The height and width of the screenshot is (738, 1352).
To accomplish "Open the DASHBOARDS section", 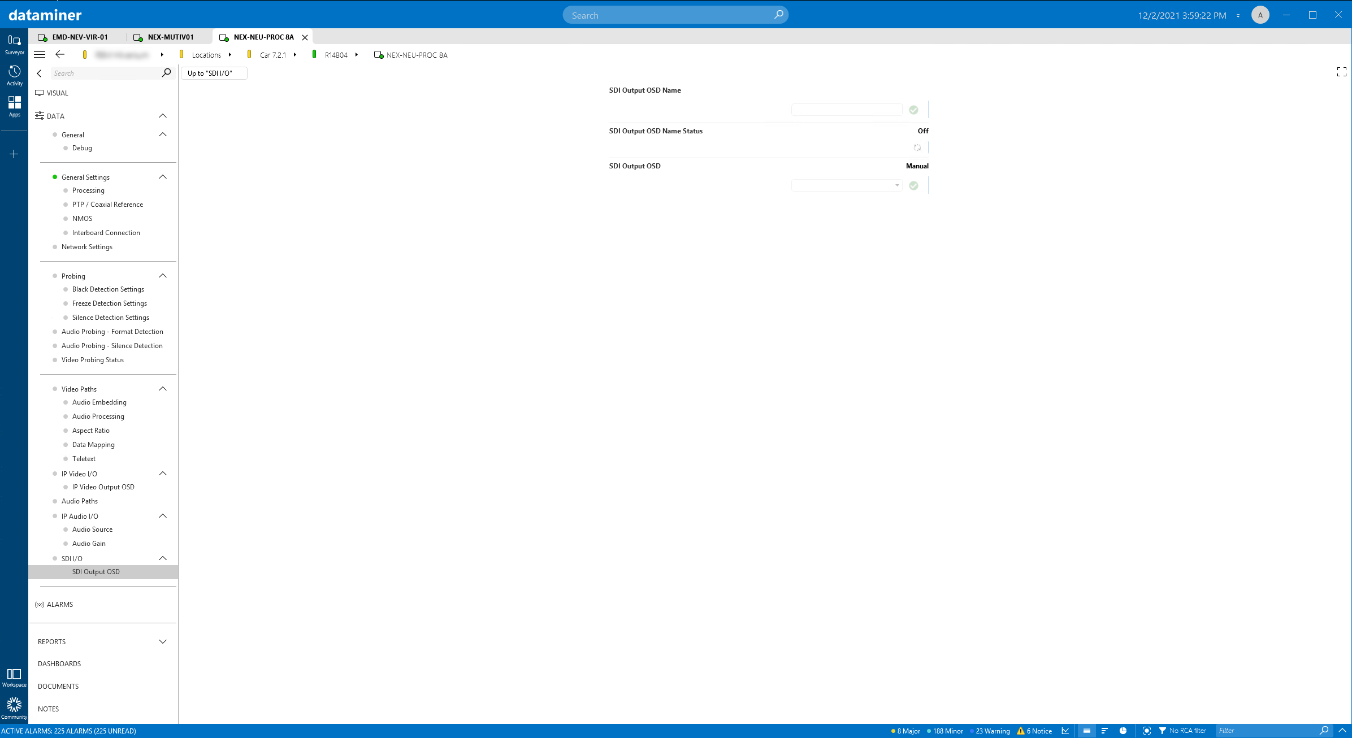I will [x=59, y=664].
